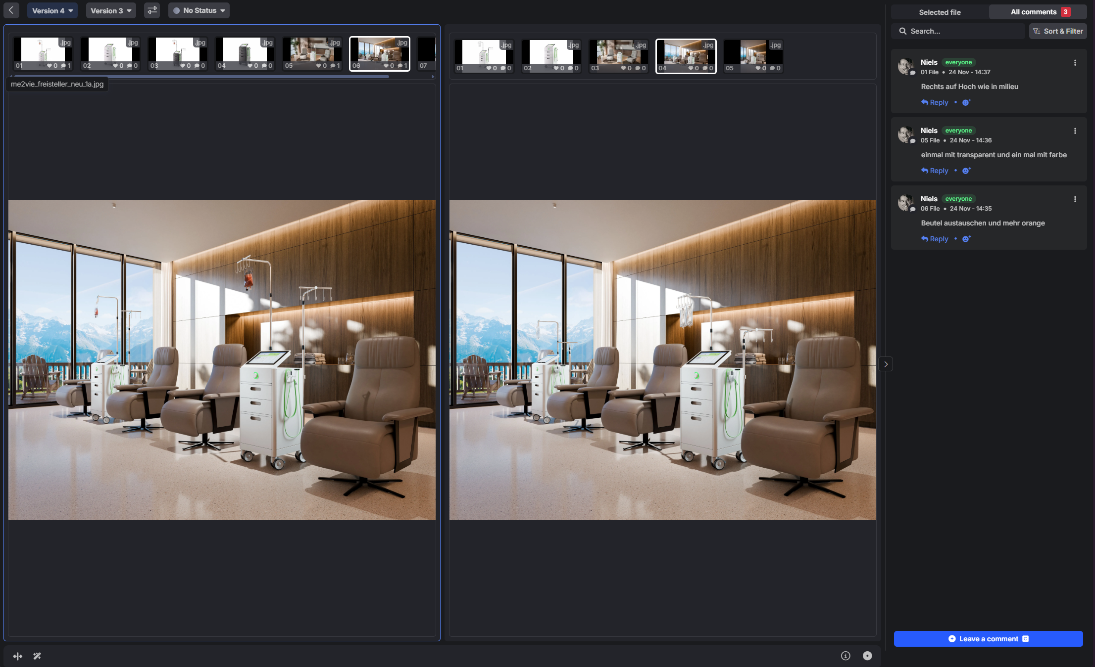Screen dimensions: 1095x667
Task: Collapse the comments sidebar with chevron
Action: point(886,364)
